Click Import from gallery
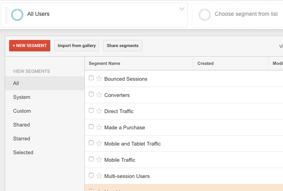This screenshot has height=191, width=283. click(x=76, y=45)
